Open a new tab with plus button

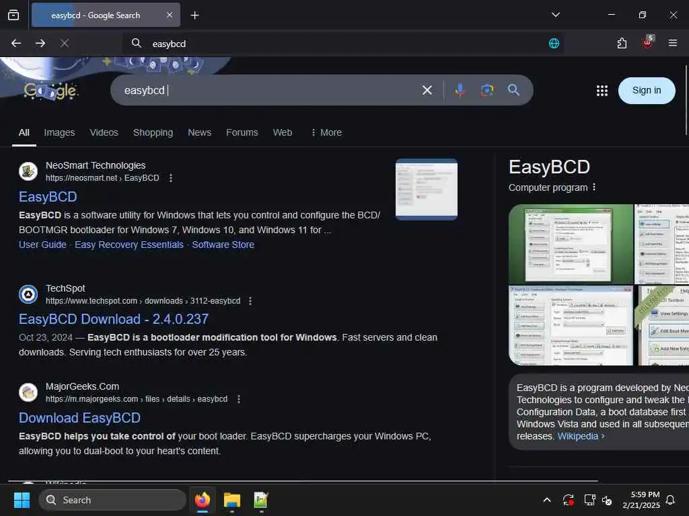click(194, 15)
